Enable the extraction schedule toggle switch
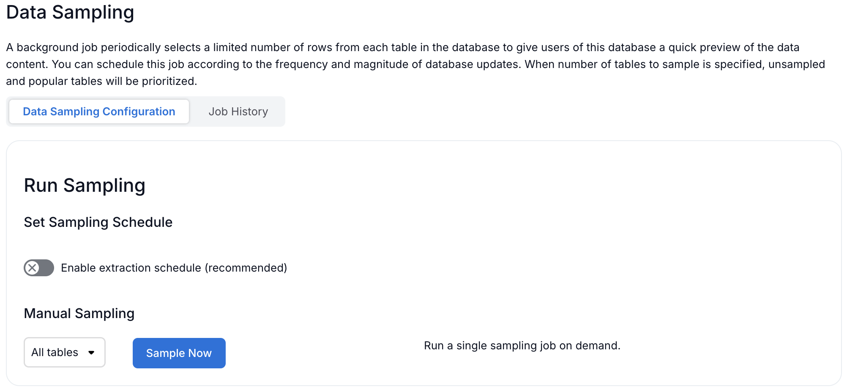Image resolution: width=847 pixels, height=392 pixels. (39, 268)
